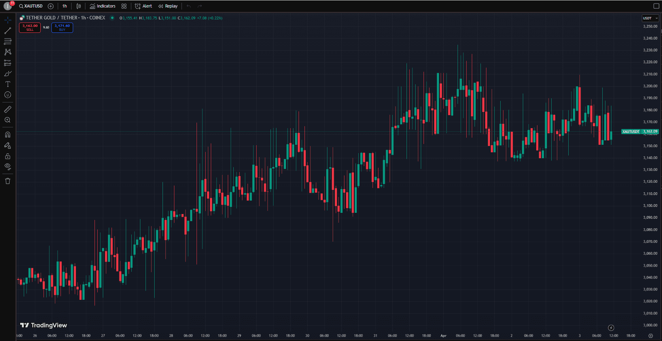Select the crosshair cursor tool

coord(8,20)
